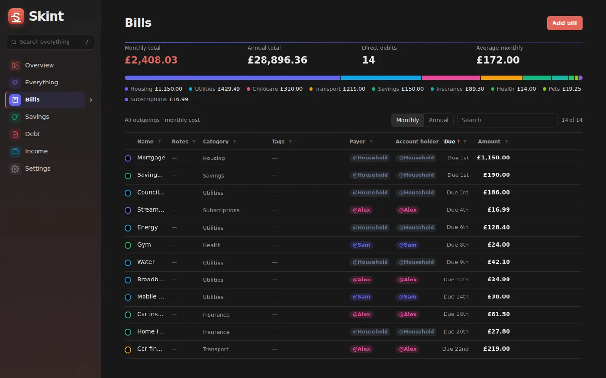Click the Due column filter icon

465,142
